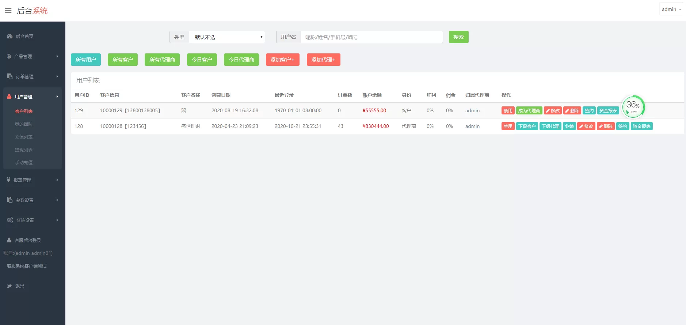The height and width of the screenshot is (325, 686).
Task: Click the logout icon beside 退出
Action: pyautogui.click(x=9, y=286)
